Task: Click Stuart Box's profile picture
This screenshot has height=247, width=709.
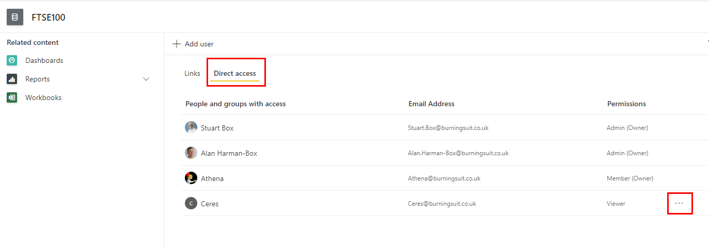Action: coord(191,127)
